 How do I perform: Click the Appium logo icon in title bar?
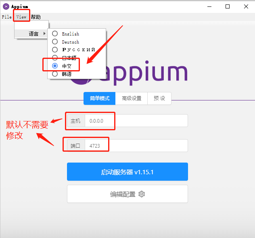[6, 6]
